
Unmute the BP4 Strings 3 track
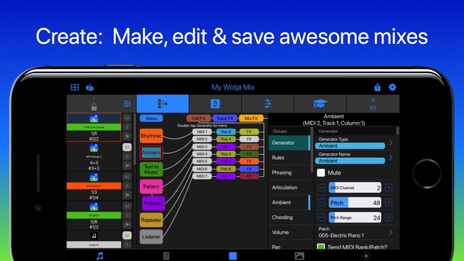127,147
